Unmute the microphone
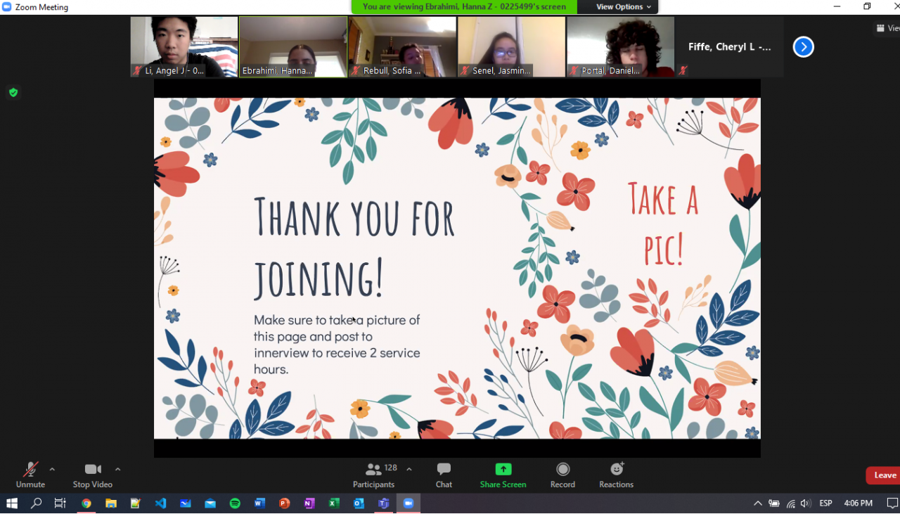The width and height of the screenshot is (900, 514). tap(30, 475)
